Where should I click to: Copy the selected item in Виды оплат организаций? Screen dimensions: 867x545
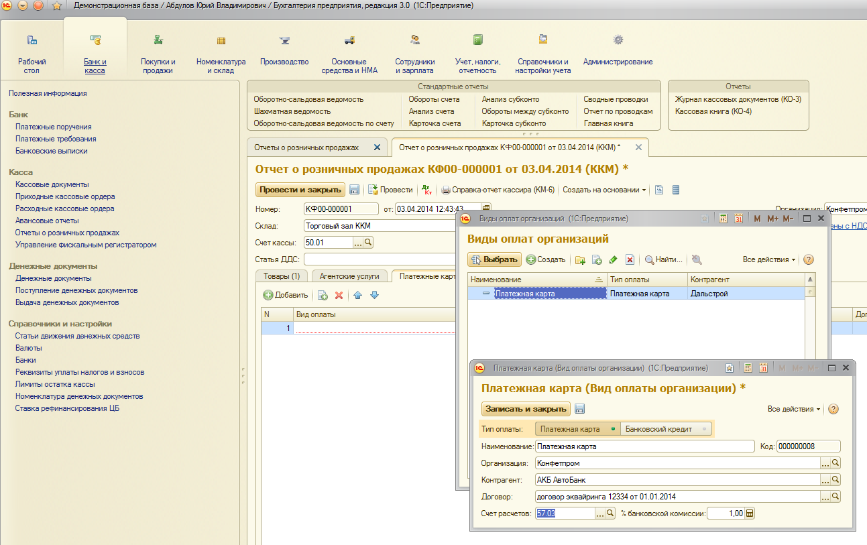pos(597,259)
